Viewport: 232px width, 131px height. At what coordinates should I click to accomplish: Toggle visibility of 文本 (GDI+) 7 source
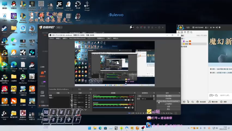(x=86, y=95)
